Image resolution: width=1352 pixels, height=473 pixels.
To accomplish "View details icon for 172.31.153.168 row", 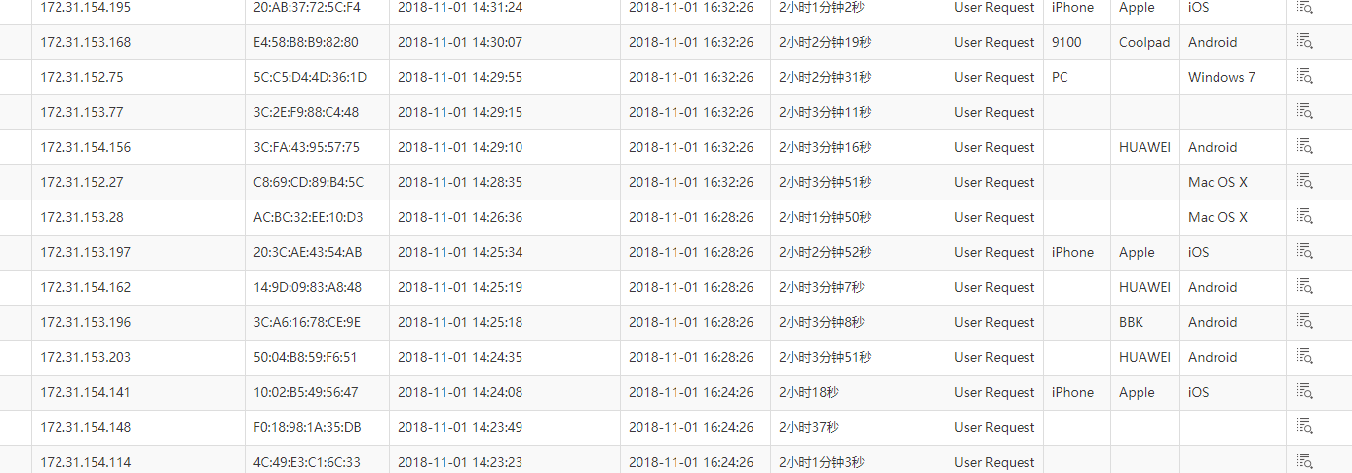I will pyautogui.click(x=1304, y=41).
